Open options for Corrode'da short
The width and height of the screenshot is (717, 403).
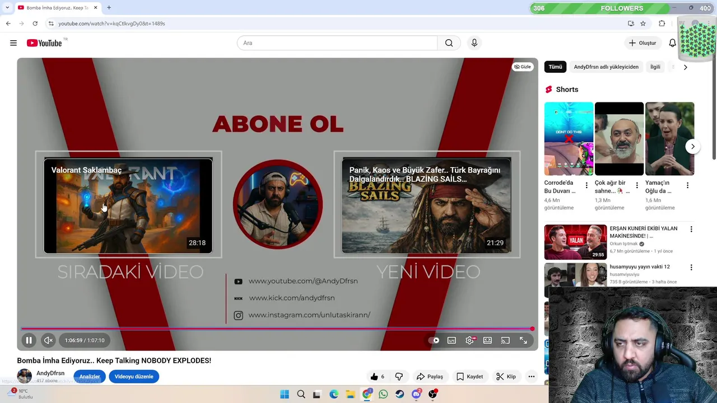pos(586,185)
